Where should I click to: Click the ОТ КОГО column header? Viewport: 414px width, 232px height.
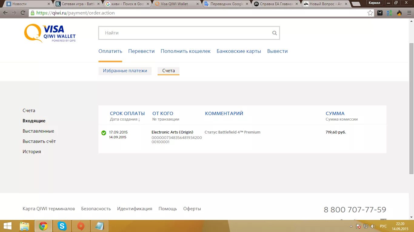[x=163, y=114]
